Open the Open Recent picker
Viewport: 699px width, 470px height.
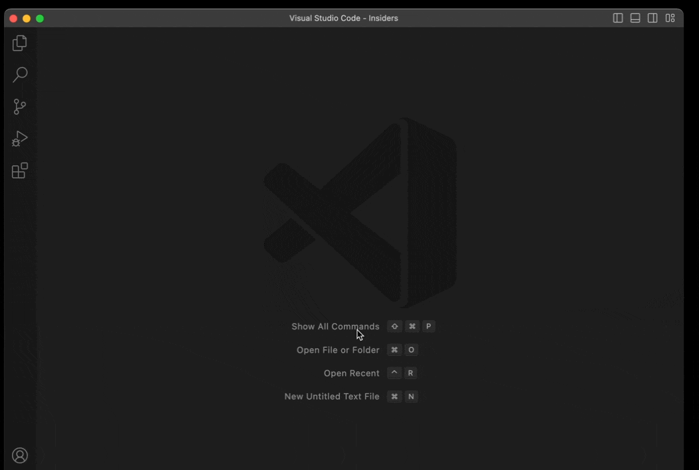tap(351, 373)
